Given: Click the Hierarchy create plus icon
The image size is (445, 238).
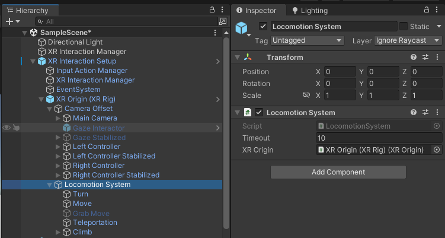Looking at the screenshot, I should 9,21.
